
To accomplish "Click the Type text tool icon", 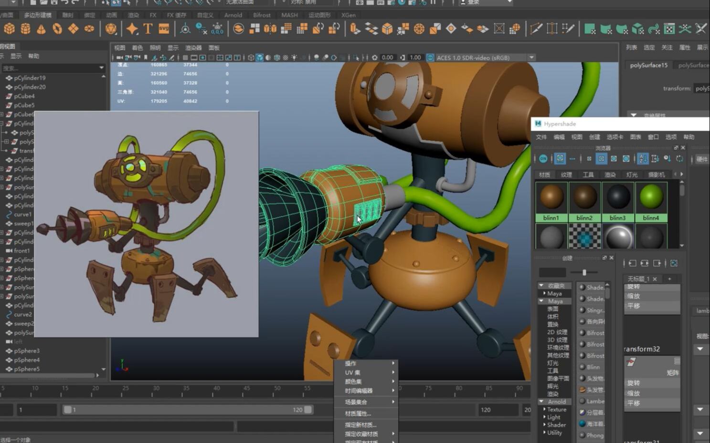I will pos(148,29).
